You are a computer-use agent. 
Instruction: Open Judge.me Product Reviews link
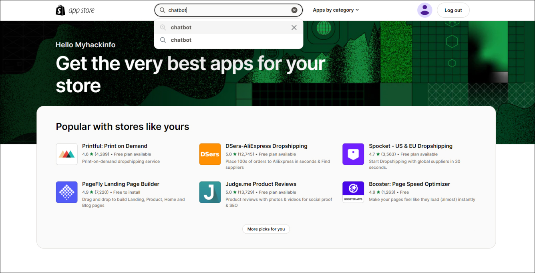[261, 184]
